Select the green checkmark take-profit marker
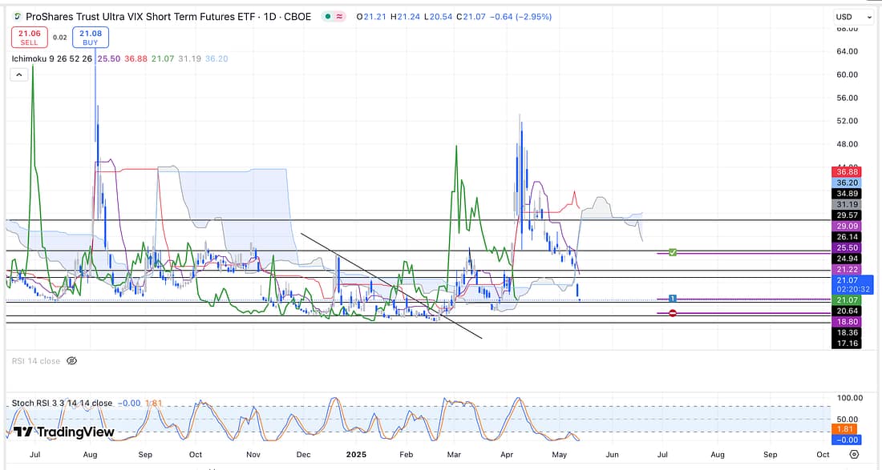This screenshot has width=882, height=470. pyautogui.click(x=673, y=253)
